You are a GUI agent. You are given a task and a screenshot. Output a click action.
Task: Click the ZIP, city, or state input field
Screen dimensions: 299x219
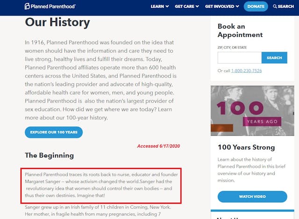pos(239,58)
